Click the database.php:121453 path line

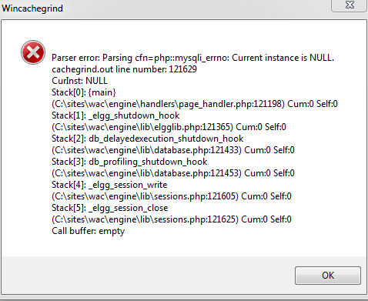click(173, 173)
